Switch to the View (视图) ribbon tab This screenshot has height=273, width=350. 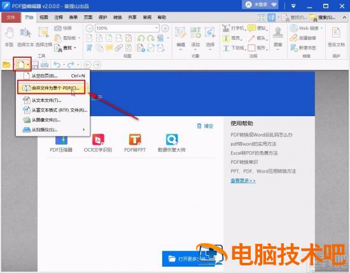(x=44, y=17)
